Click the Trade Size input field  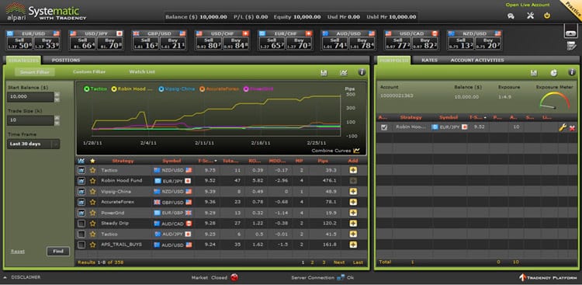(30, 120)
